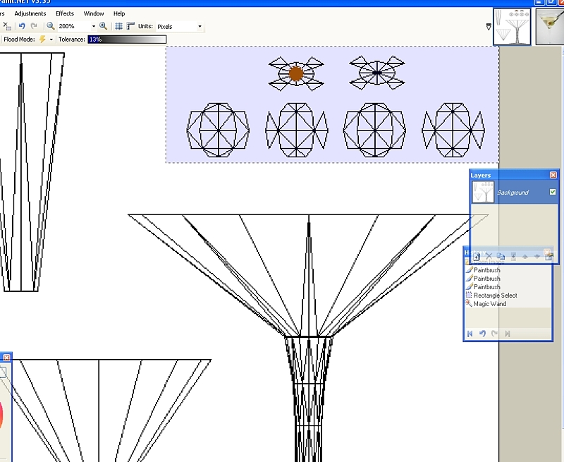
Task: Adjust the Tolerance slider bar
Action: point(127,39)
